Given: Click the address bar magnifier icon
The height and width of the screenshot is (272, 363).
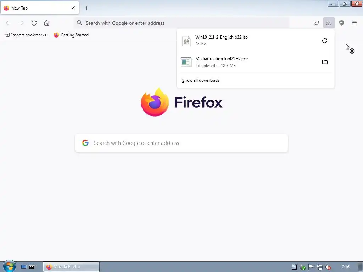Looking at the screenshot, I should click(x=79, y=23).
